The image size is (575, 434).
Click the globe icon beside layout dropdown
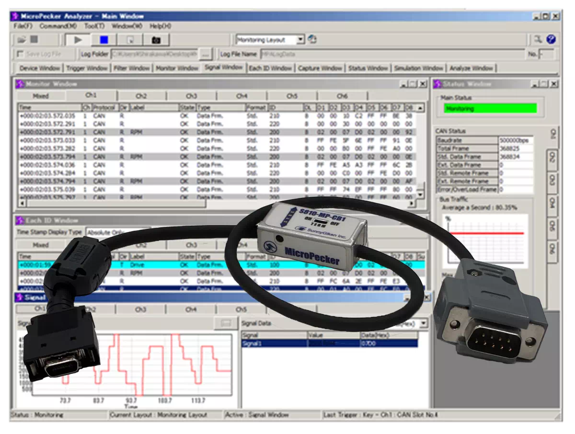point(312,39)
